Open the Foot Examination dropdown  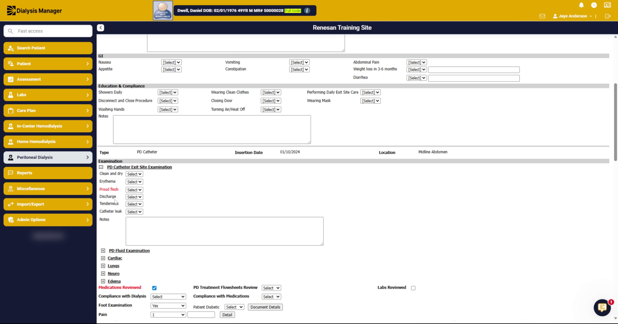(168, 306)
